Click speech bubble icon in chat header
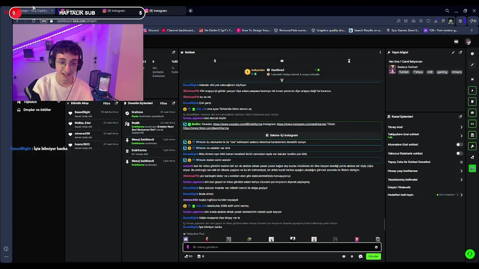The image size is (479, 269). [282, 61]
